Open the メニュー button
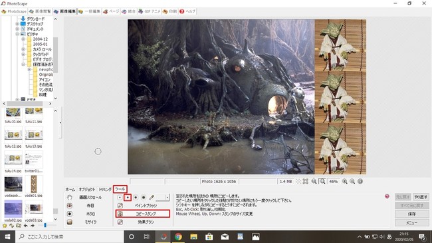The image size is (432, 243). tap(412, 222)
